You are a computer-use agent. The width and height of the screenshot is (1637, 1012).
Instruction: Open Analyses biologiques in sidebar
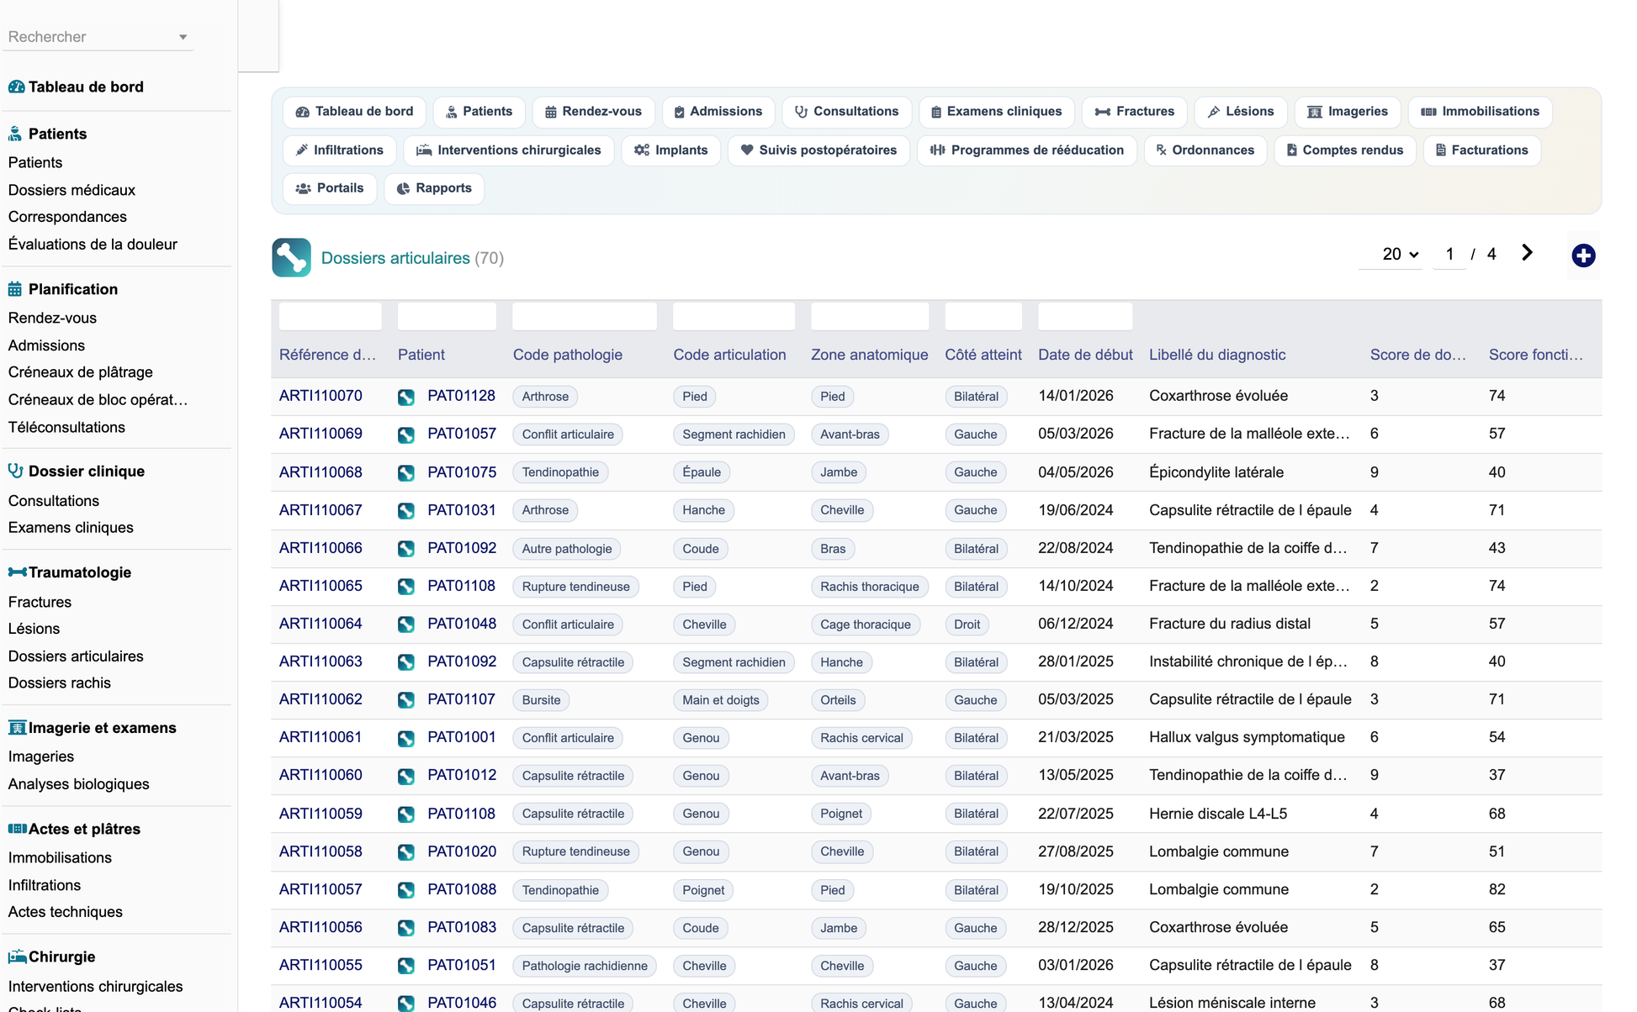pos(78,784)
